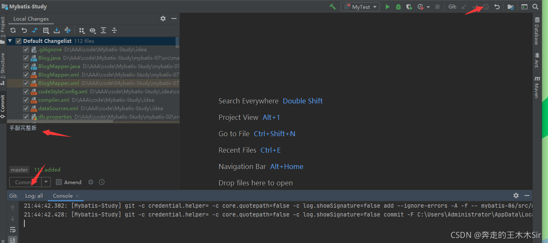Screen dimensions: 548x243
Task: Show Git history clock icon in top toolbar
Action: pyautogui.click(x=486, y=7)
